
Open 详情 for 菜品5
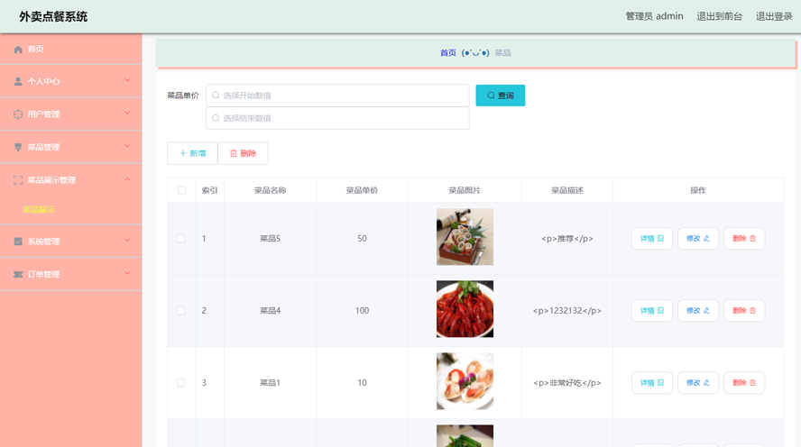point(652,239)
